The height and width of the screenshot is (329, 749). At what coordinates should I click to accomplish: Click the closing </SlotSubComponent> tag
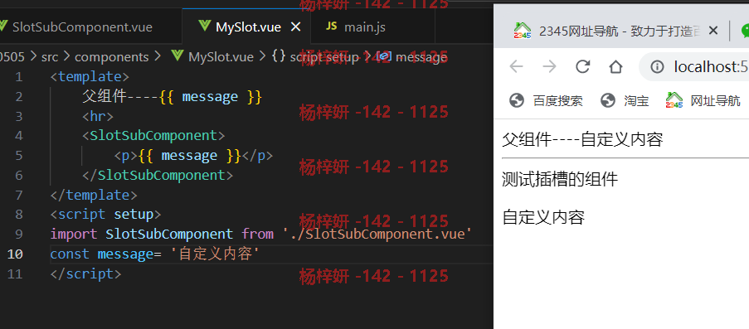[x=157, y=175]
